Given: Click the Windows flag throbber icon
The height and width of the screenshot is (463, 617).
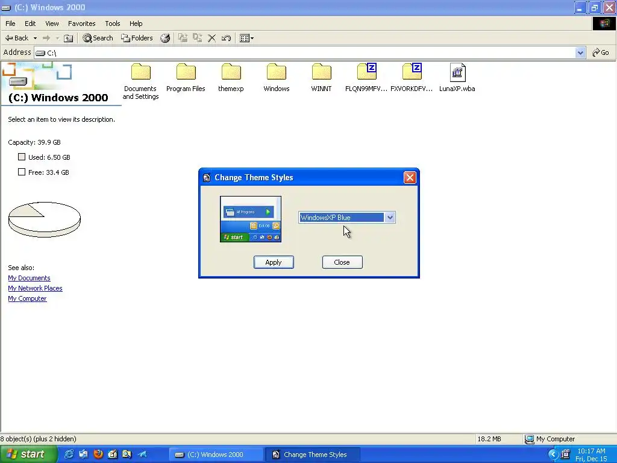Looking at the screenshot, I should (604, 24).
